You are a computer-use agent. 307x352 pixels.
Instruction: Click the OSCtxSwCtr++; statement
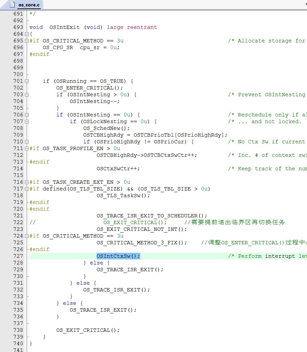(118, 169)
